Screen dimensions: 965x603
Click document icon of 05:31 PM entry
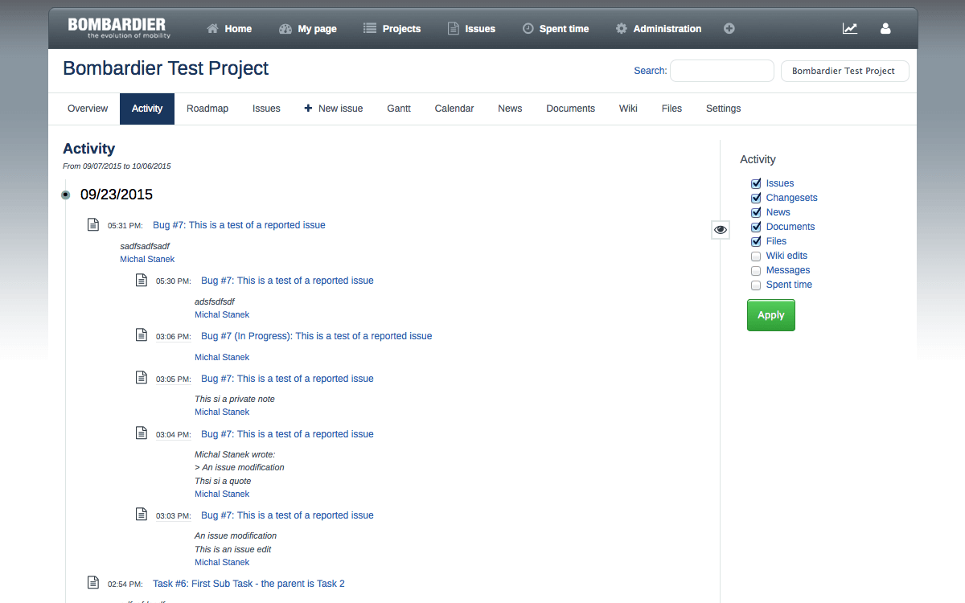93,224
